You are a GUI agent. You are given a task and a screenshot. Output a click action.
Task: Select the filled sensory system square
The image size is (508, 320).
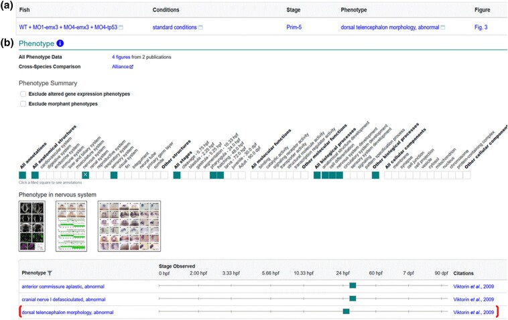click(114, 175)
